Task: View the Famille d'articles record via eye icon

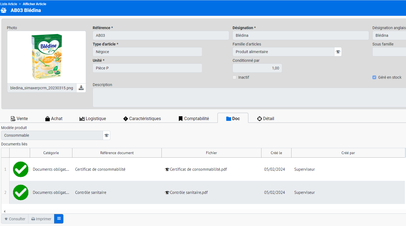Action: pyautogui.click(x=338, y=52)
